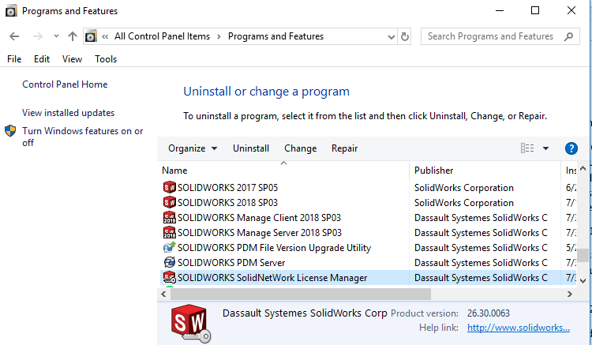The height and width of the screenshot is (345, 592).
Task: Select SOLIDWORKS PDM File Version Upgrade Utility
Action: 275,248
